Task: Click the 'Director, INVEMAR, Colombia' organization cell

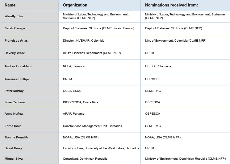Action: coord(84,41)
